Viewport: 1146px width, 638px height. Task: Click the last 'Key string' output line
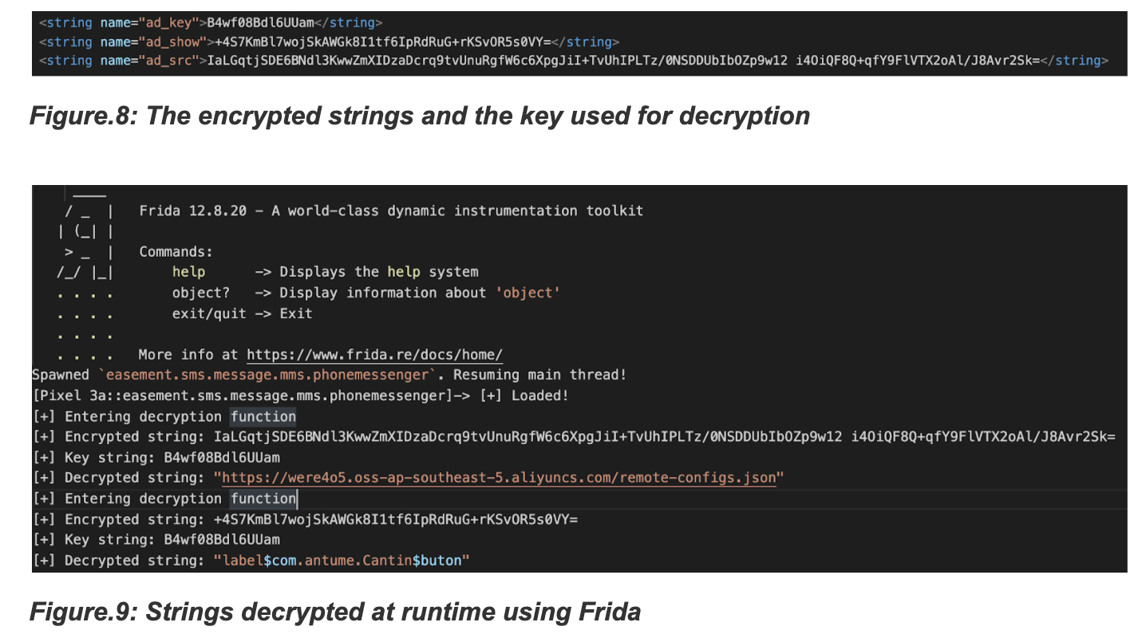click(156, 540)
